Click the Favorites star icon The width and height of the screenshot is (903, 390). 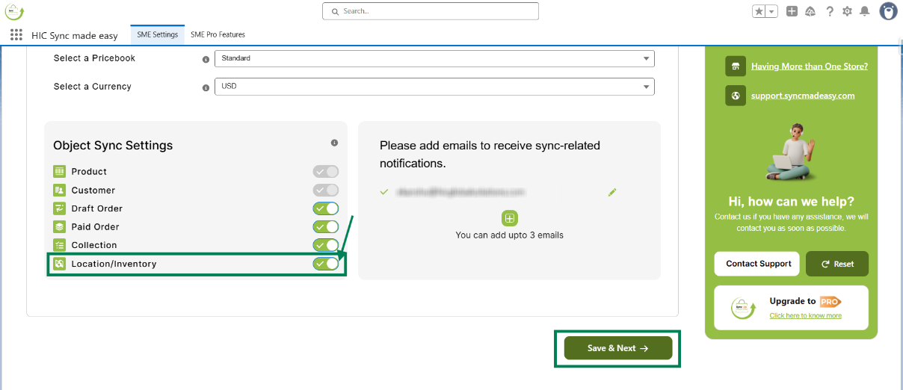(759, 11)
